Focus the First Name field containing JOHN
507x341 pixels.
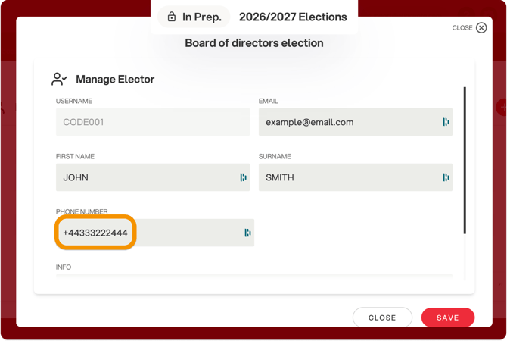coord(153,177)
